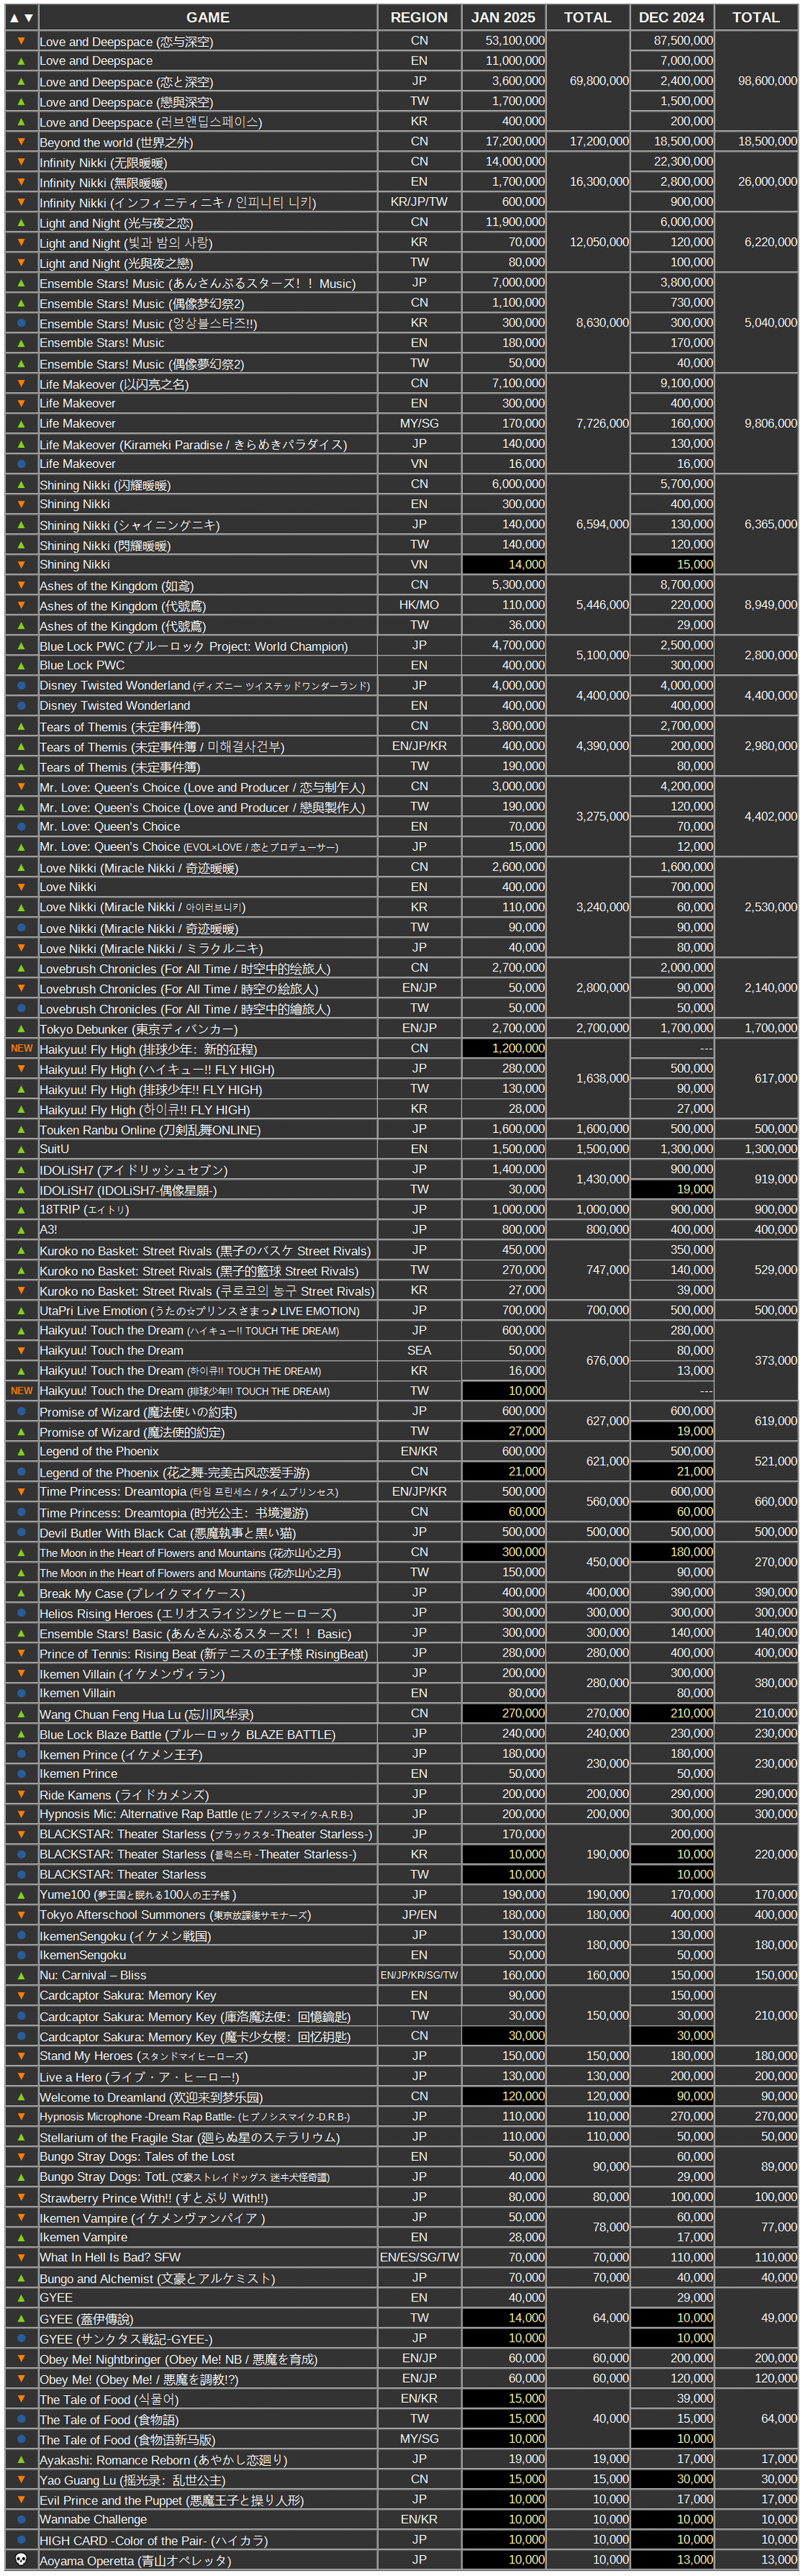Click the GAME column header
This screenshot has width=803, height=2576.
(208, 17)
